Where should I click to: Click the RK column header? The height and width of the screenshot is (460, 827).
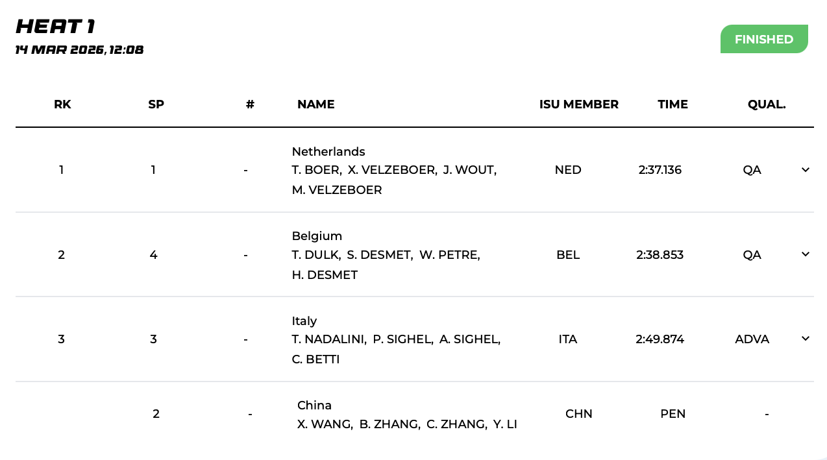click(x=62, y=104)
